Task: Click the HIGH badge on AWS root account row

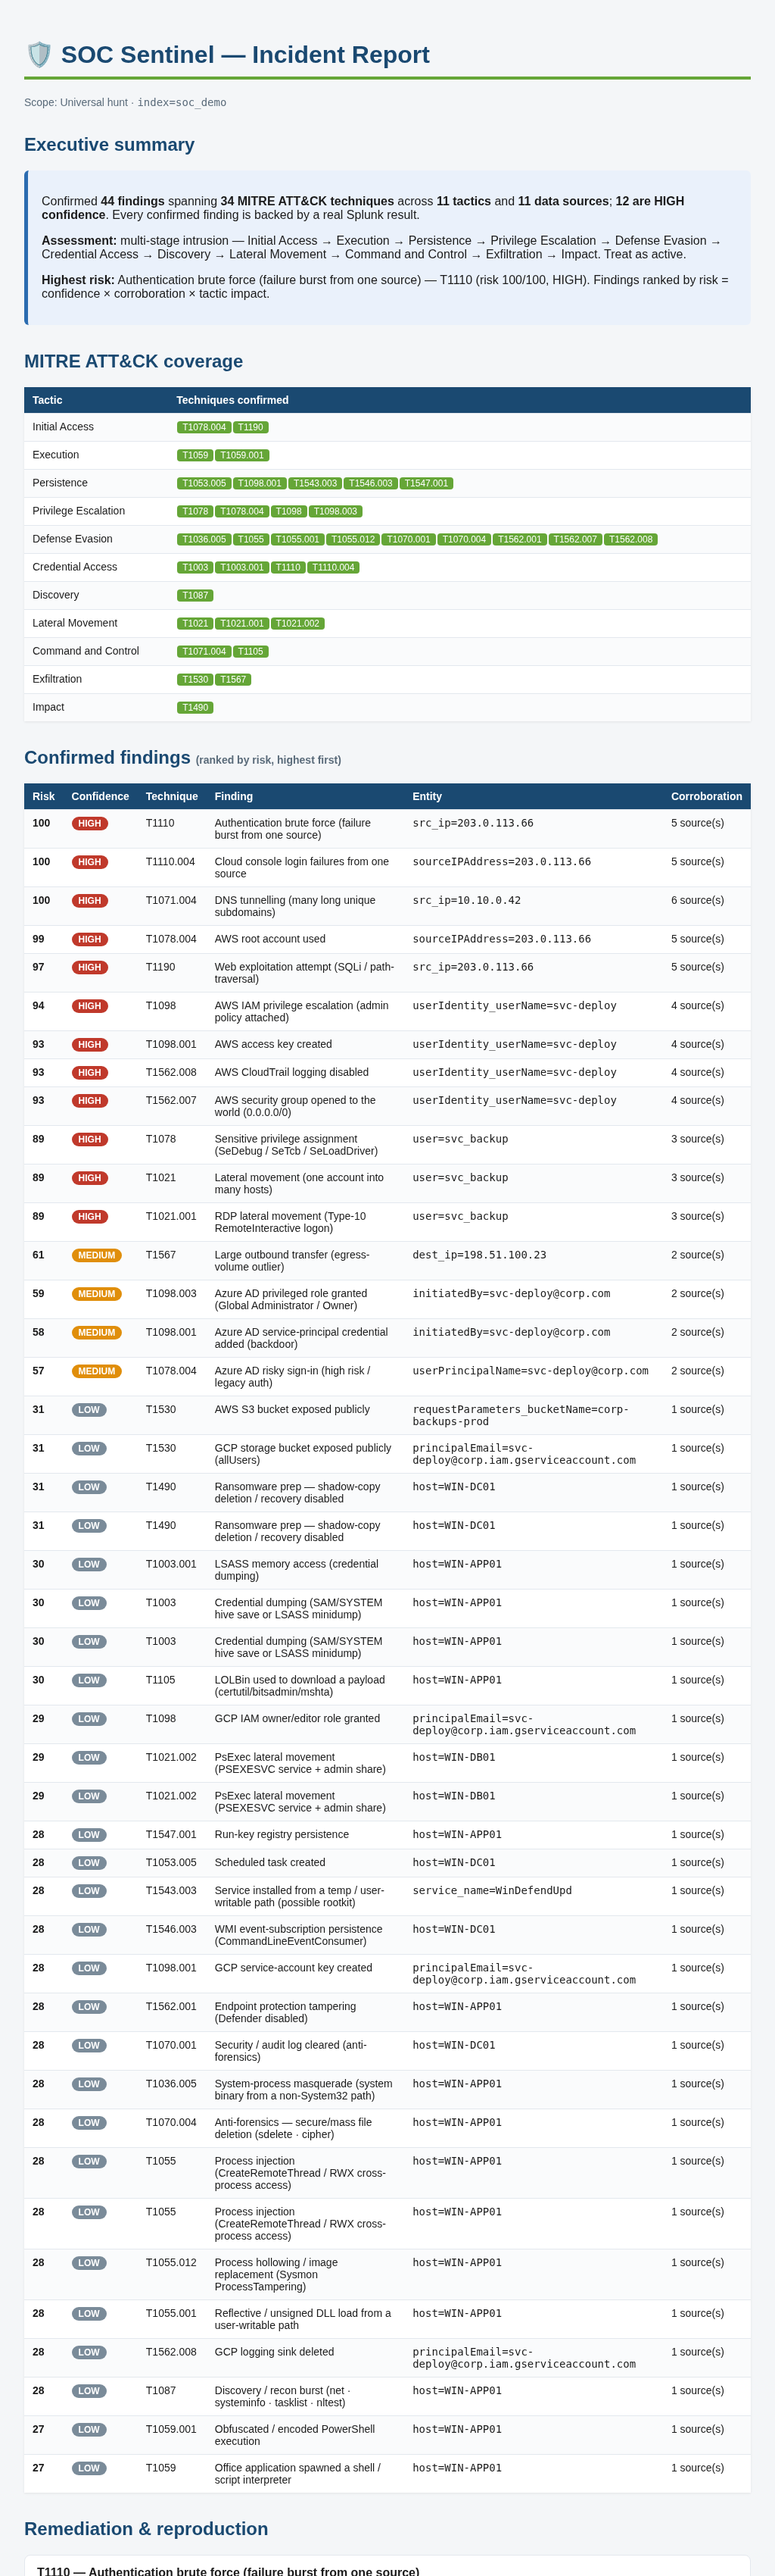Action: pyautogui.click(x=90, y=939)
